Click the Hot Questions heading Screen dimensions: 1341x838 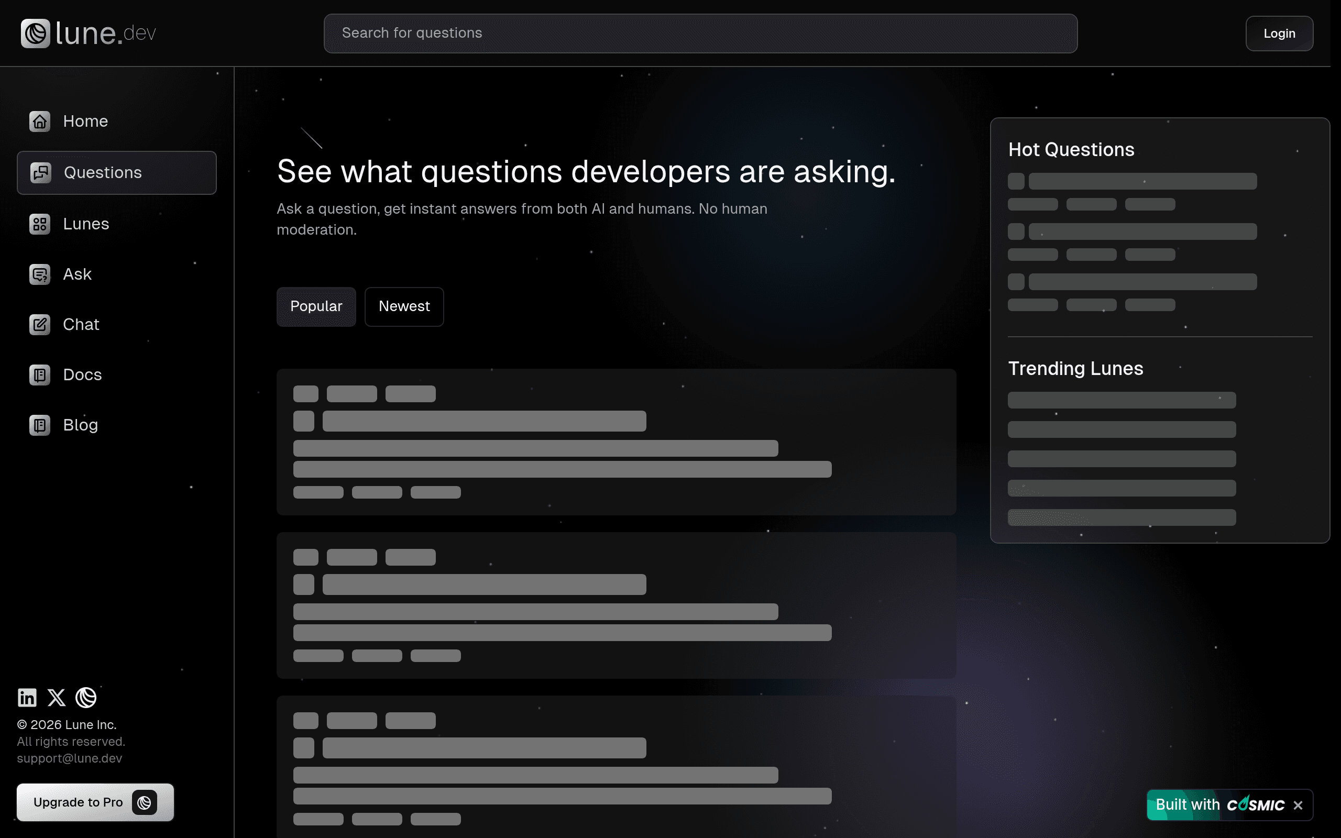[1071, 150]
